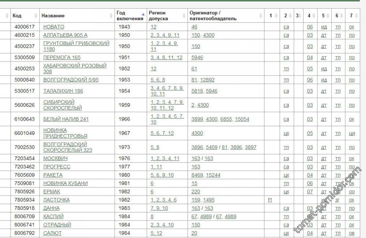Open the ПРОГРЕСС variety link

(57, 167)
